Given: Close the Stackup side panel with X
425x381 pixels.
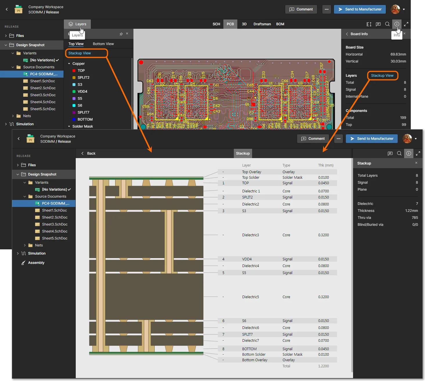Looking at the screenshot, I should pos(416,163).
